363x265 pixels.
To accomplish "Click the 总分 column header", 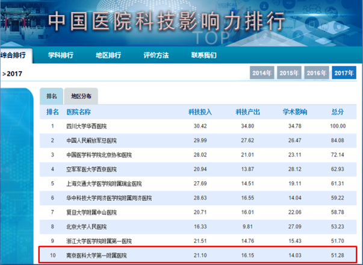I will [x=338, y=112].
